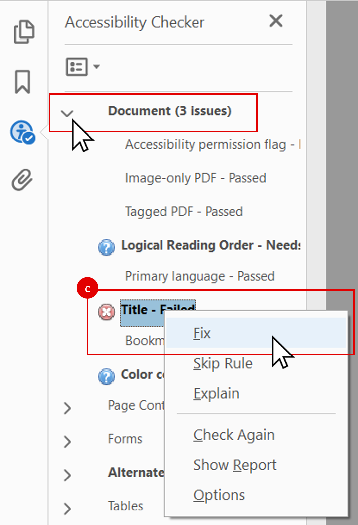Open Show Report from the menu
Screen dimensions: 358x525
pos(234,465)
